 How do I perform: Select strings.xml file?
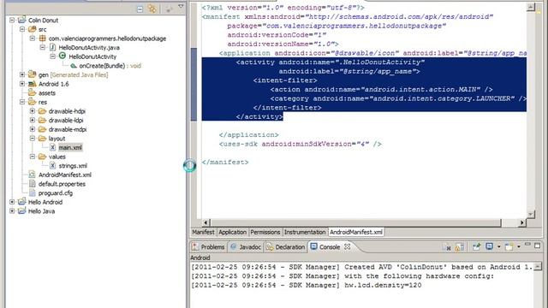tap(73, 165)
